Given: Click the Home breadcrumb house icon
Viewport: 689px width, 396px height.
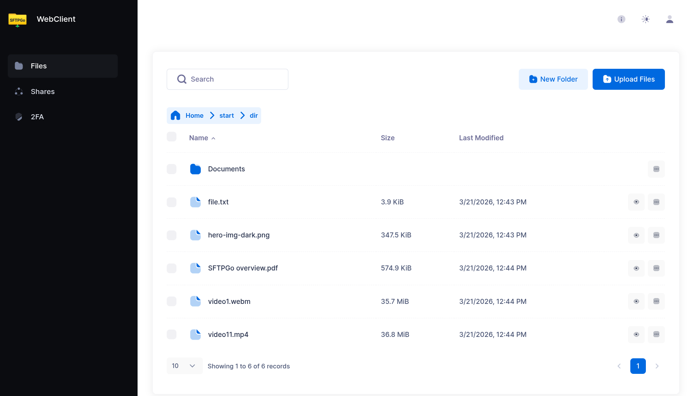Looking at the screenshot, I should 176,115.
